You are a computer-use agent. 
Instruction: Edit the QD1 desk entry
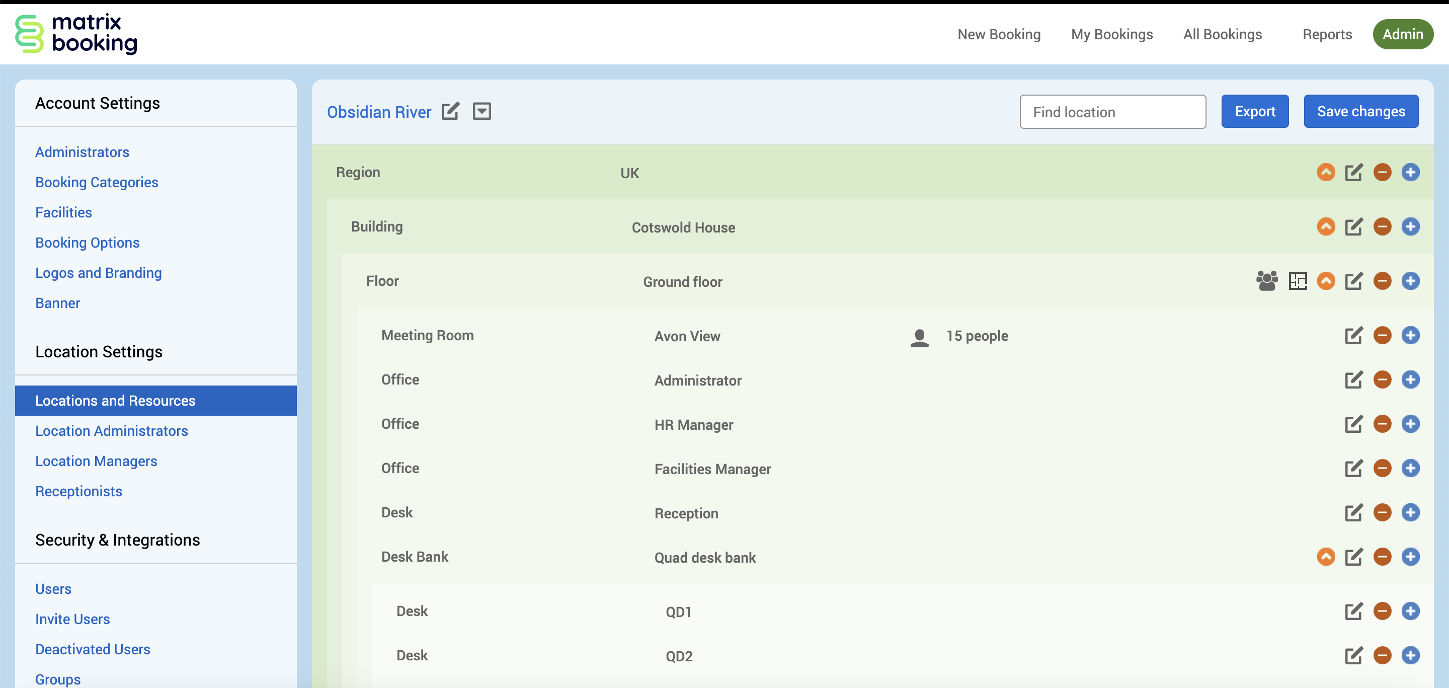click(1353, 611)
